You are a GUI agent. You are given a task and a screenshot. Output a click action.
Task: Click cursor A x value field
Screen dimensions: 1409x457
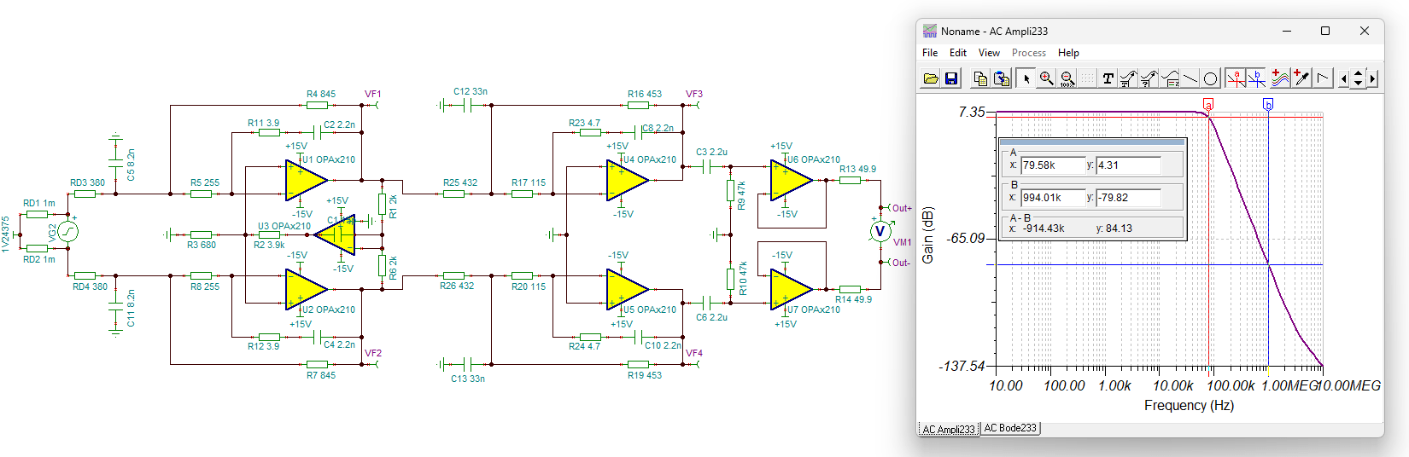click(x=1053, y=165)
